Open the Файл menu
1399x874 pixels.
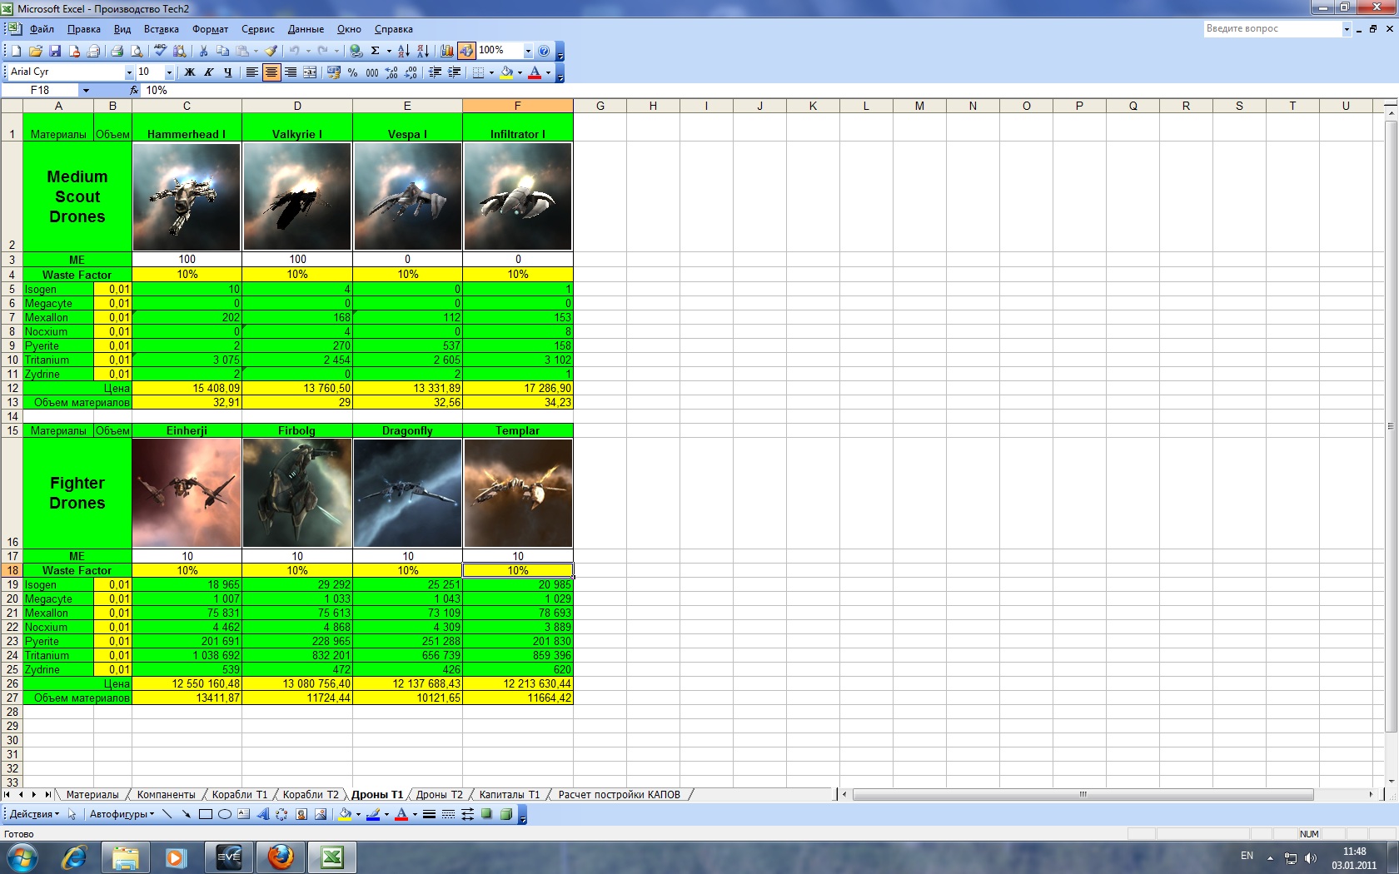coord(42,29)
